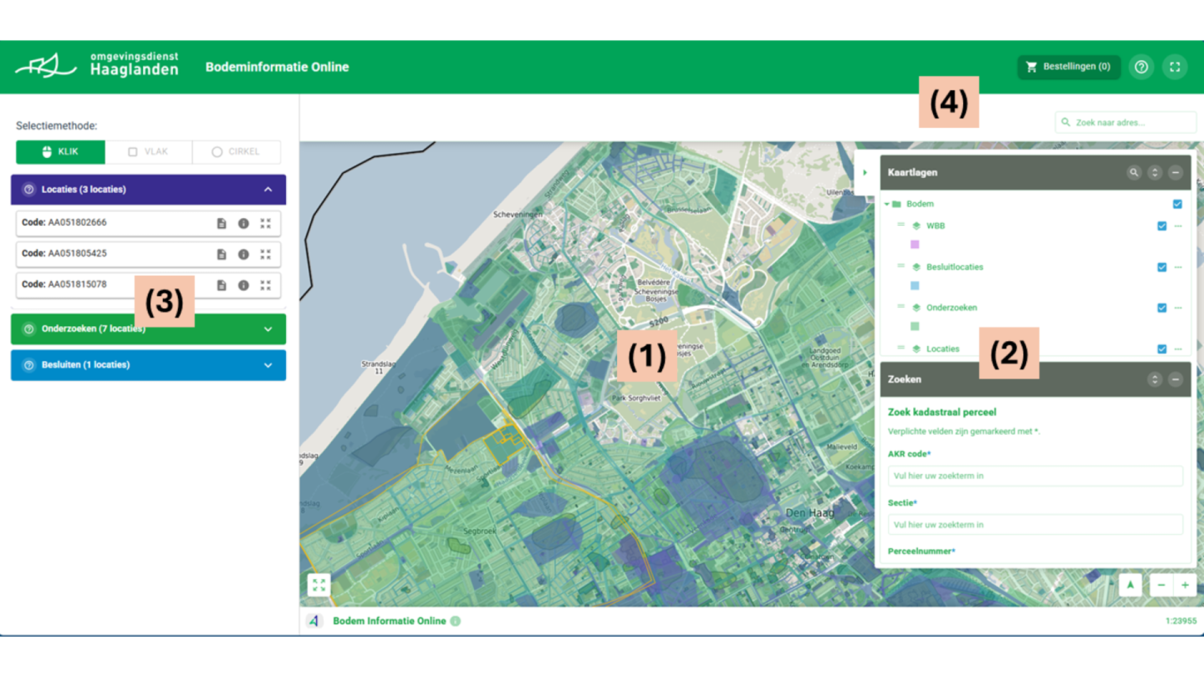Click the AKR code input field
1204x677 pixels.
coord(1035,476)
